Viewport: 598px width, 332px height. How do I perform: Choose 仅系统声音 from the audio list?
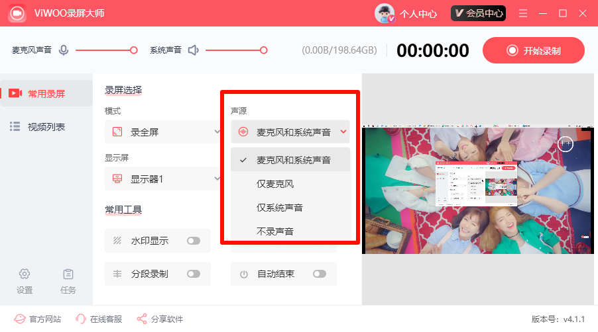click(x=290, y=208)
